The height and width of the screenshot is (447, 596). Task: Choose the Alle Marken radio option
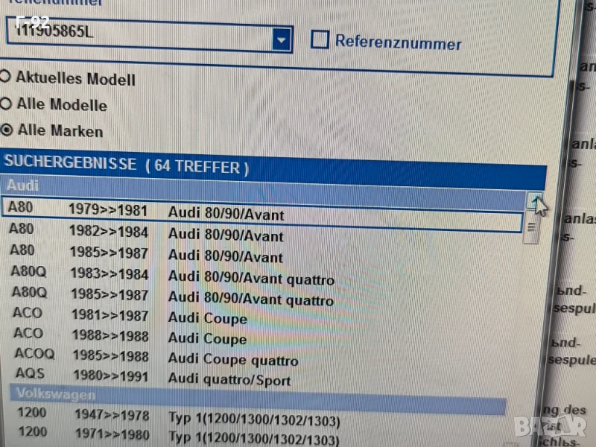click(x=7, y=130)
